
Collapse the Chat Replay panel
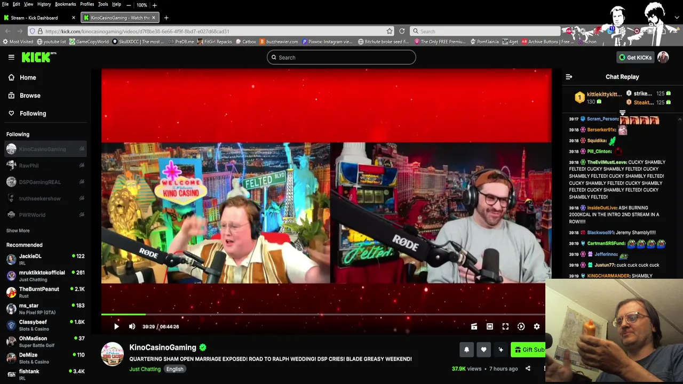coord(569,77)
